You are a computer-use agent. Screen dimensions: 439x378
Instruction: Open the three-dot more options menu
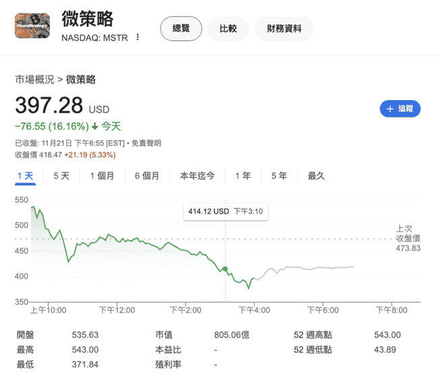click(138, 37)
